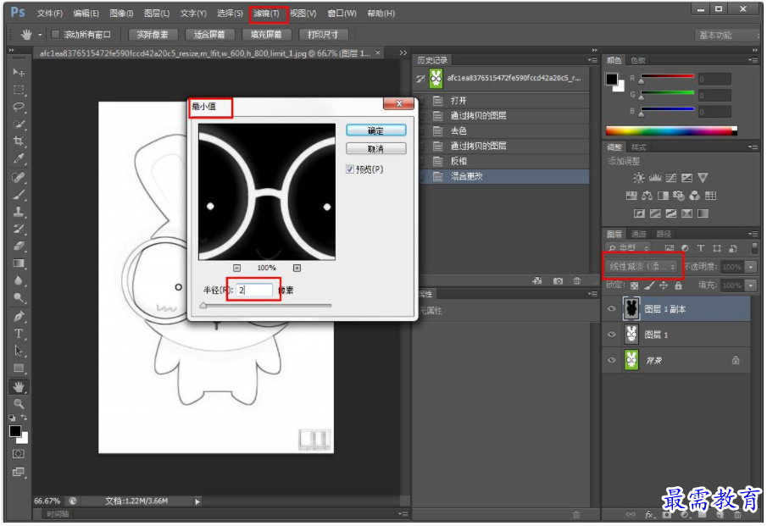Select the Spot Healing Brush tool
The image size is (767, 526).
(19, 177)
